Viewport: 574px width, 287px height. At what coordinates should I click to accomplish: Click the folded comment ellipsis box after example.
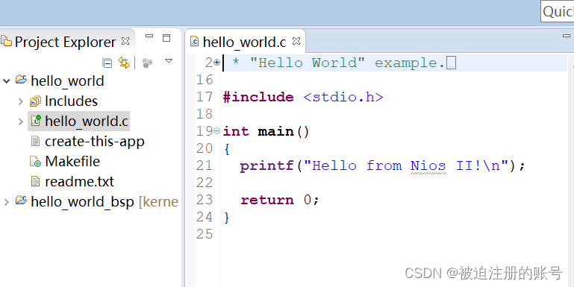(452, 63)
